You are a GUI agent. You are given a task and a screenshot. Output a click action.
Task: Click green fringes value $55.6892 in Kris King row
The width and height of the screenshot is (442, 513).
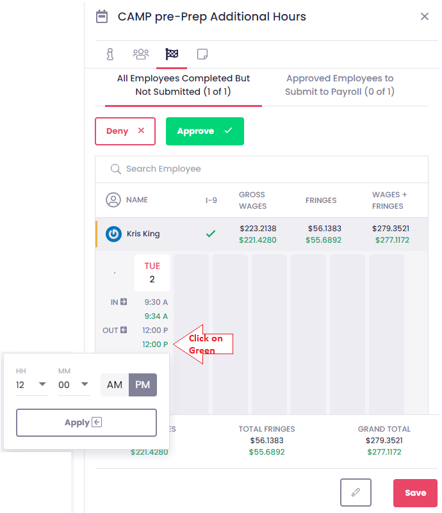[x=323, y=240]
